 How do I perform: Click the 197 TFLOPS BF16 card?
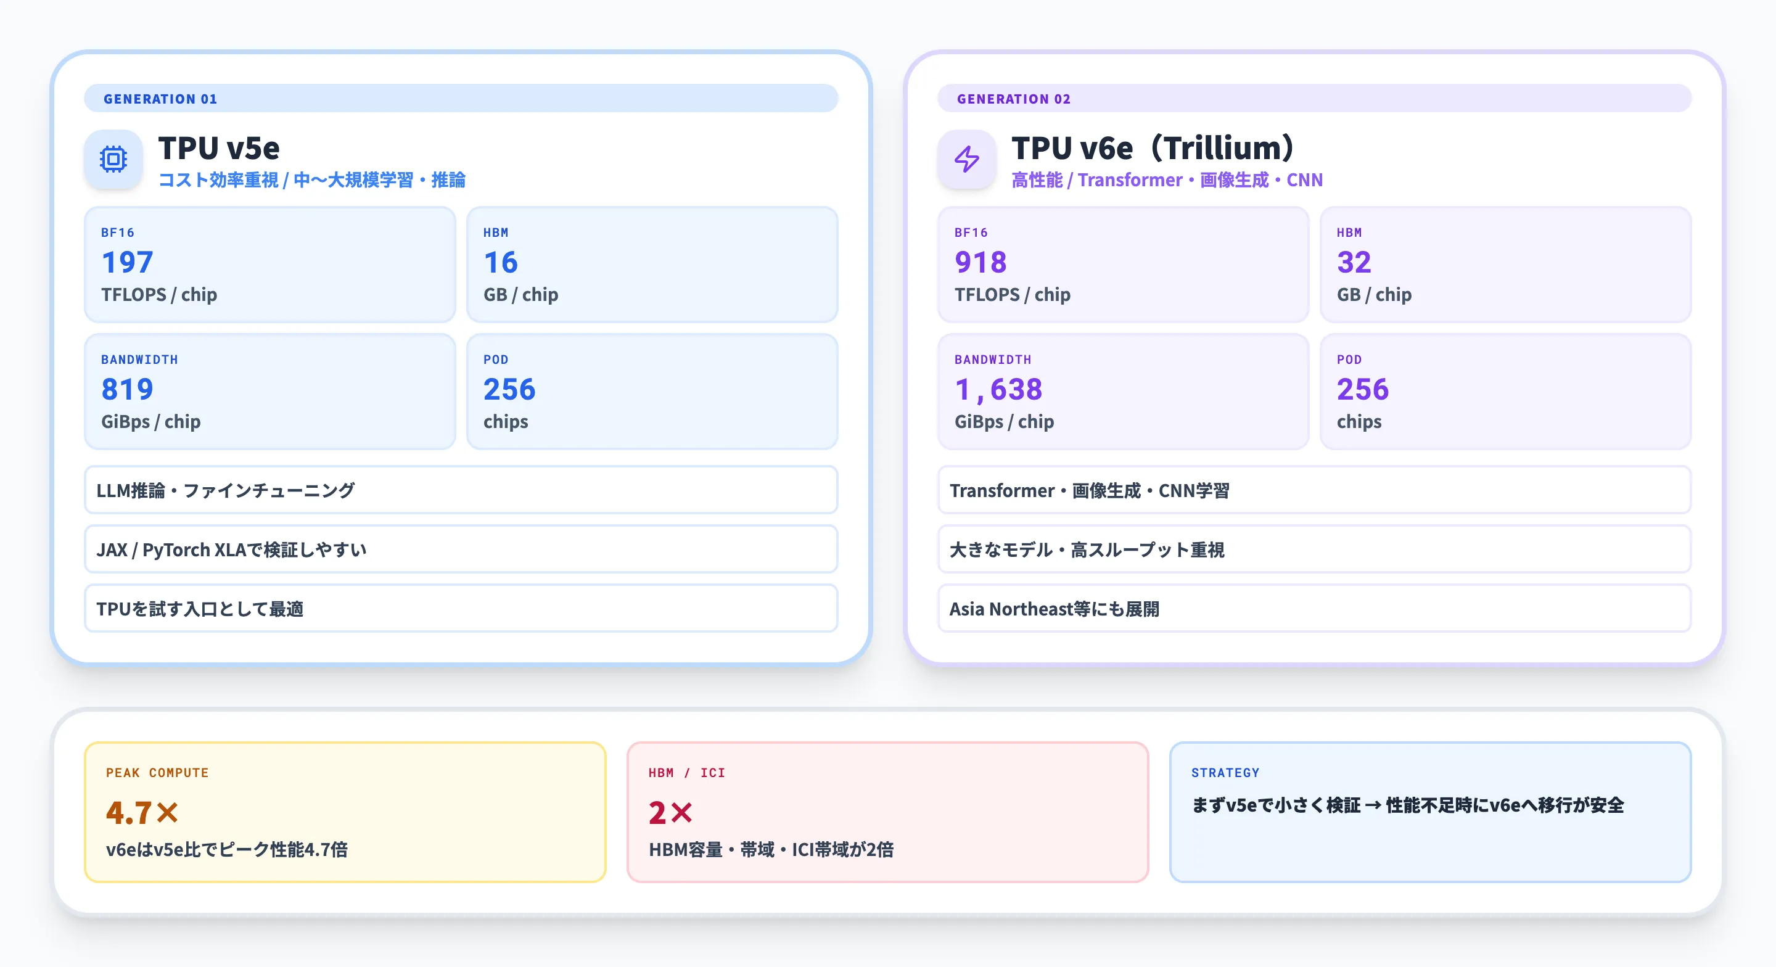(x=269, y=265)
